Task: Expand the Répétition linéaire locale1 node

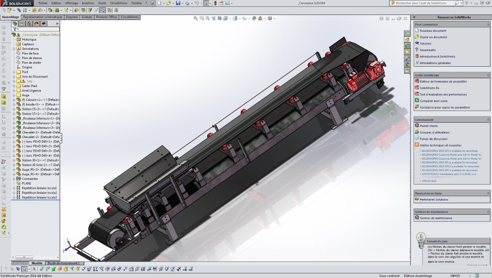Action: tap(14, 188)
